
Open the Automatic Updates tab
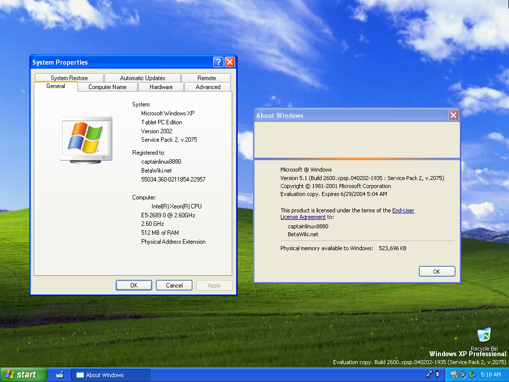tap(143, 78)
